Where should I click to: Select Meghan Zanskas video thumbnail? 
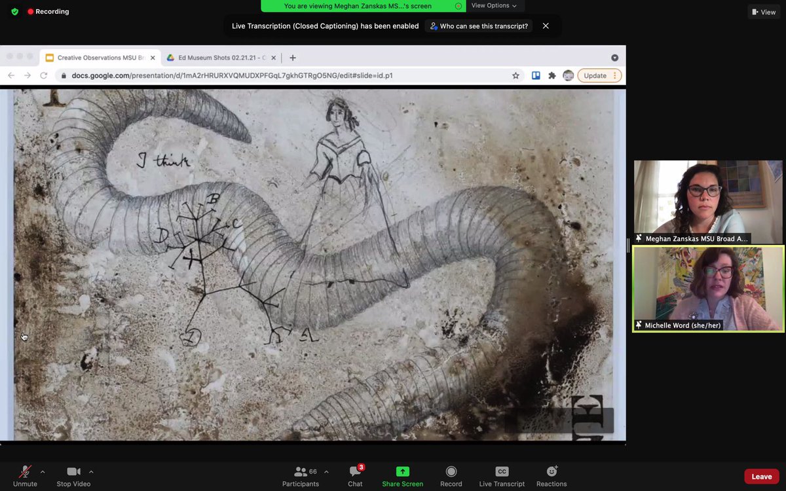click(x=708, y=202)
